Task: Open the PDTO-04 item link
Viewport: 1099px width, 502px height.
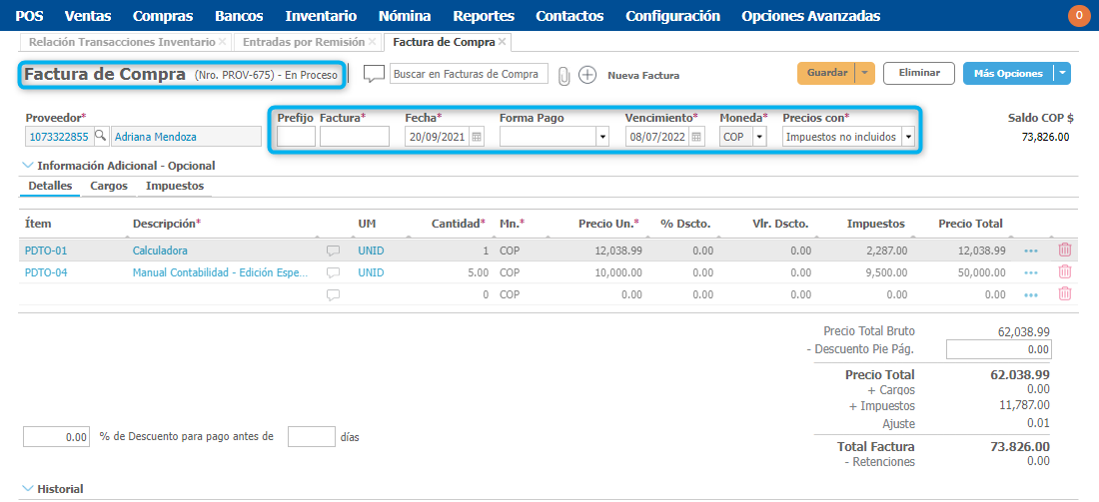Action: (46, 272)
